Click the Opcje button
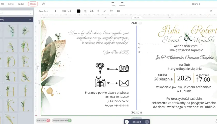This screenshot has width=217, height=124. pyautogui.click(x=33, y=4)
